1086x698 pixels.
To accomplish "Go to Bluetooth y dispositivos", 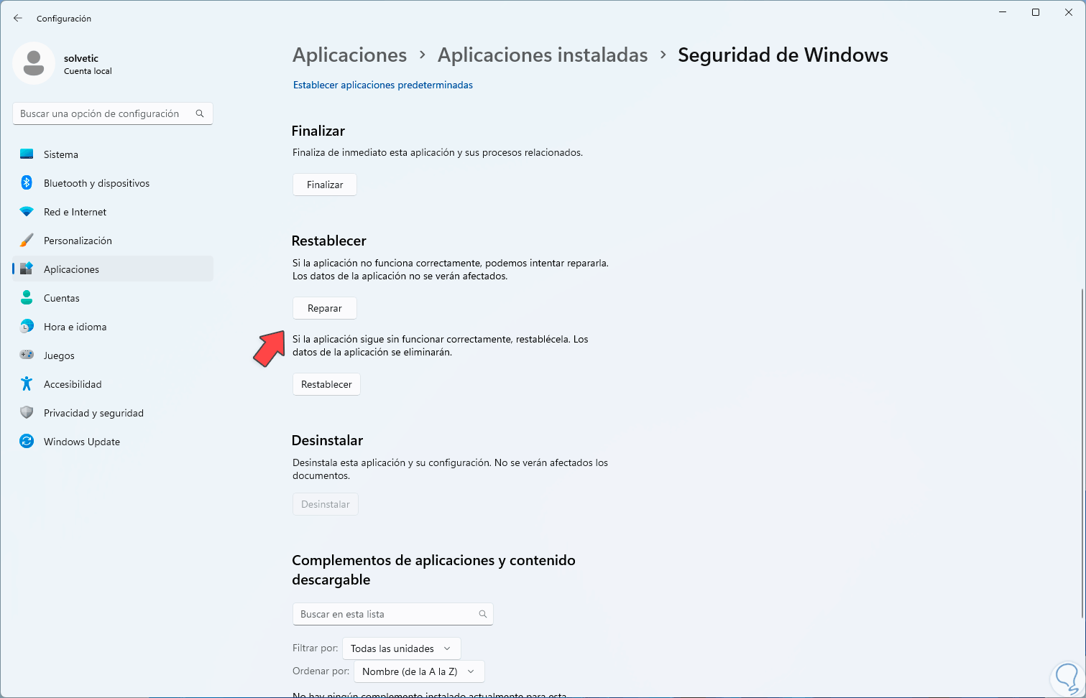I will tap(113, 183).
